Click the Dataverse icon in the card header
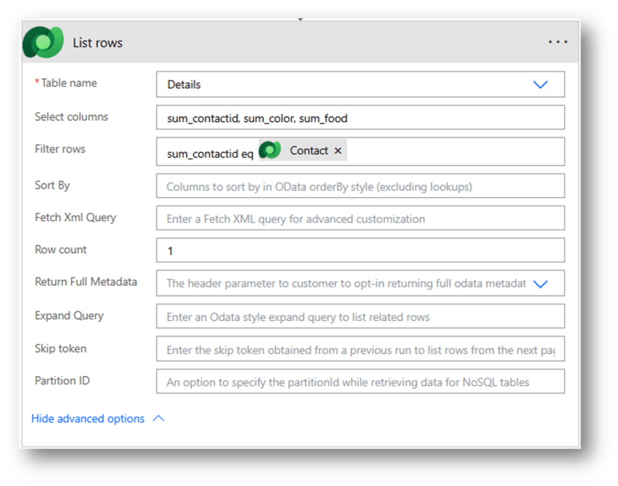618x486 pixels. point(43,42)
